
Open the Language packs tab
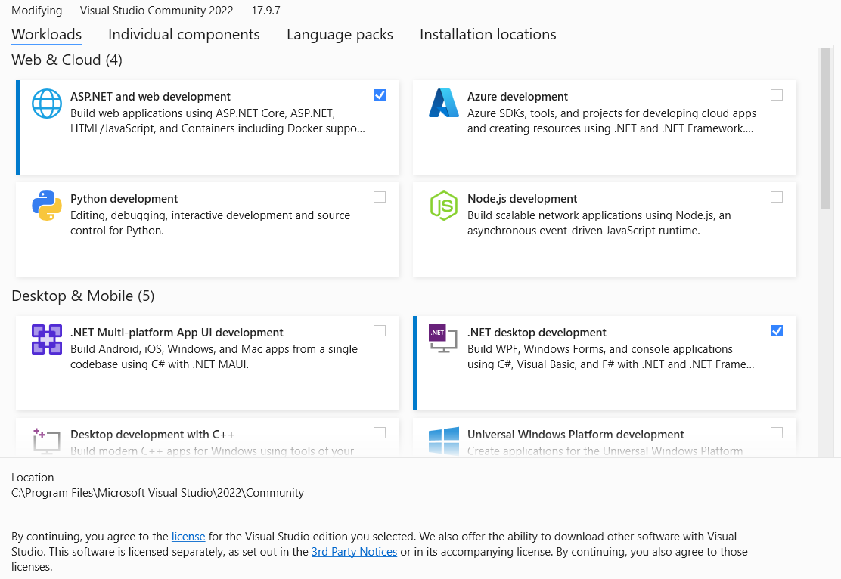pyautogui.click(x=340, y=34)
